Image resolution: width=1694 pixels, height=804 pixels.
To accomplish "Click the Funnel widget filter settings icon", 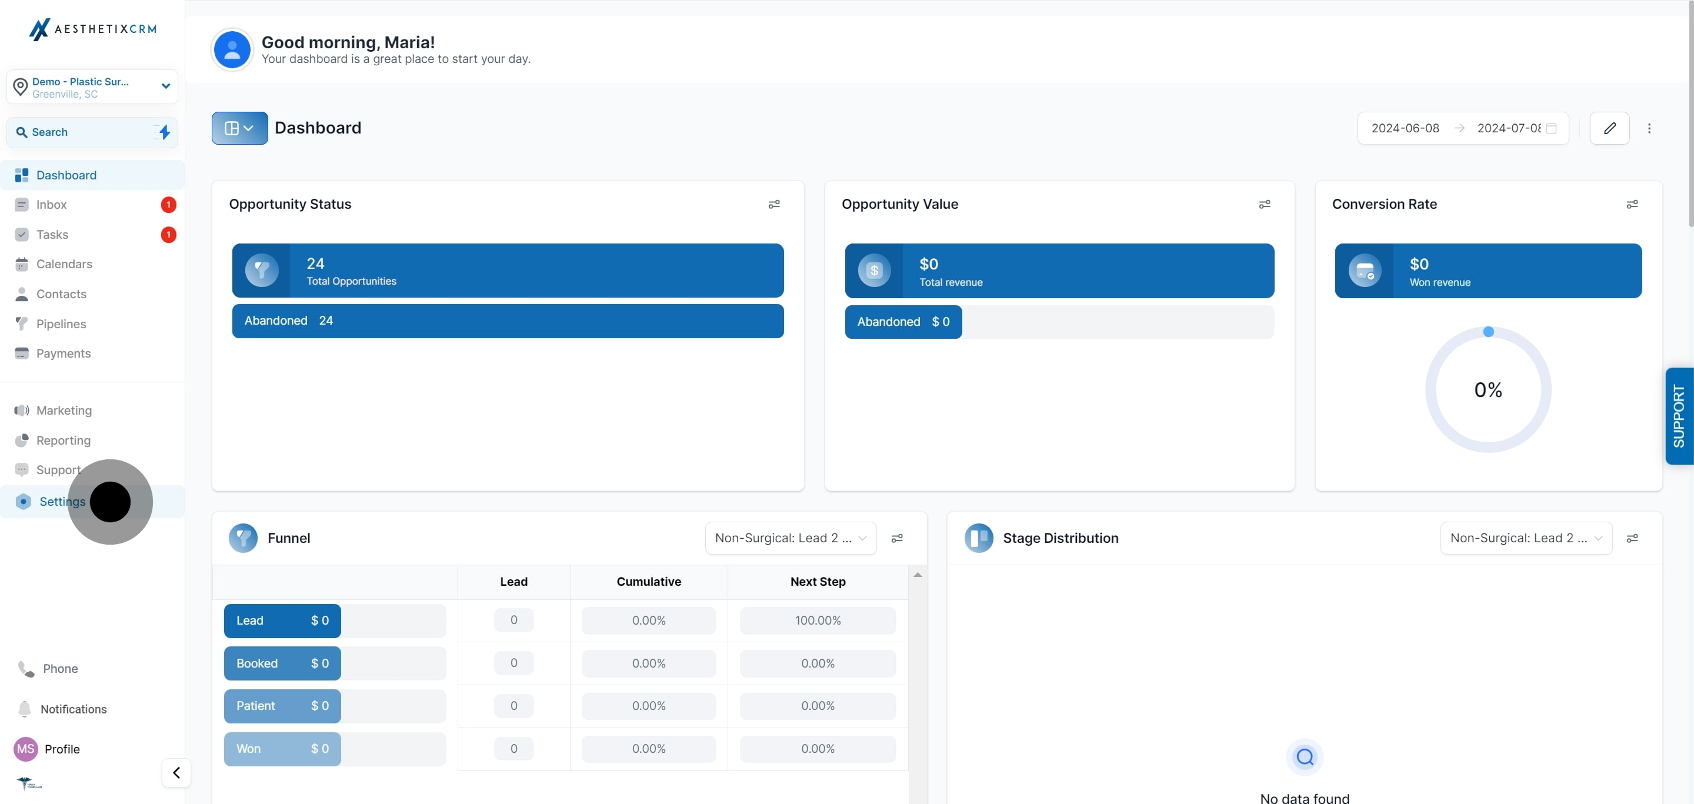I will [896, 538].
